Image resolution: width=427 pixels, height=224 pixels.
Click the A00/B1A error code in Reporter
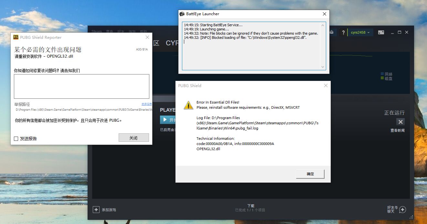[x=142, y=50]
